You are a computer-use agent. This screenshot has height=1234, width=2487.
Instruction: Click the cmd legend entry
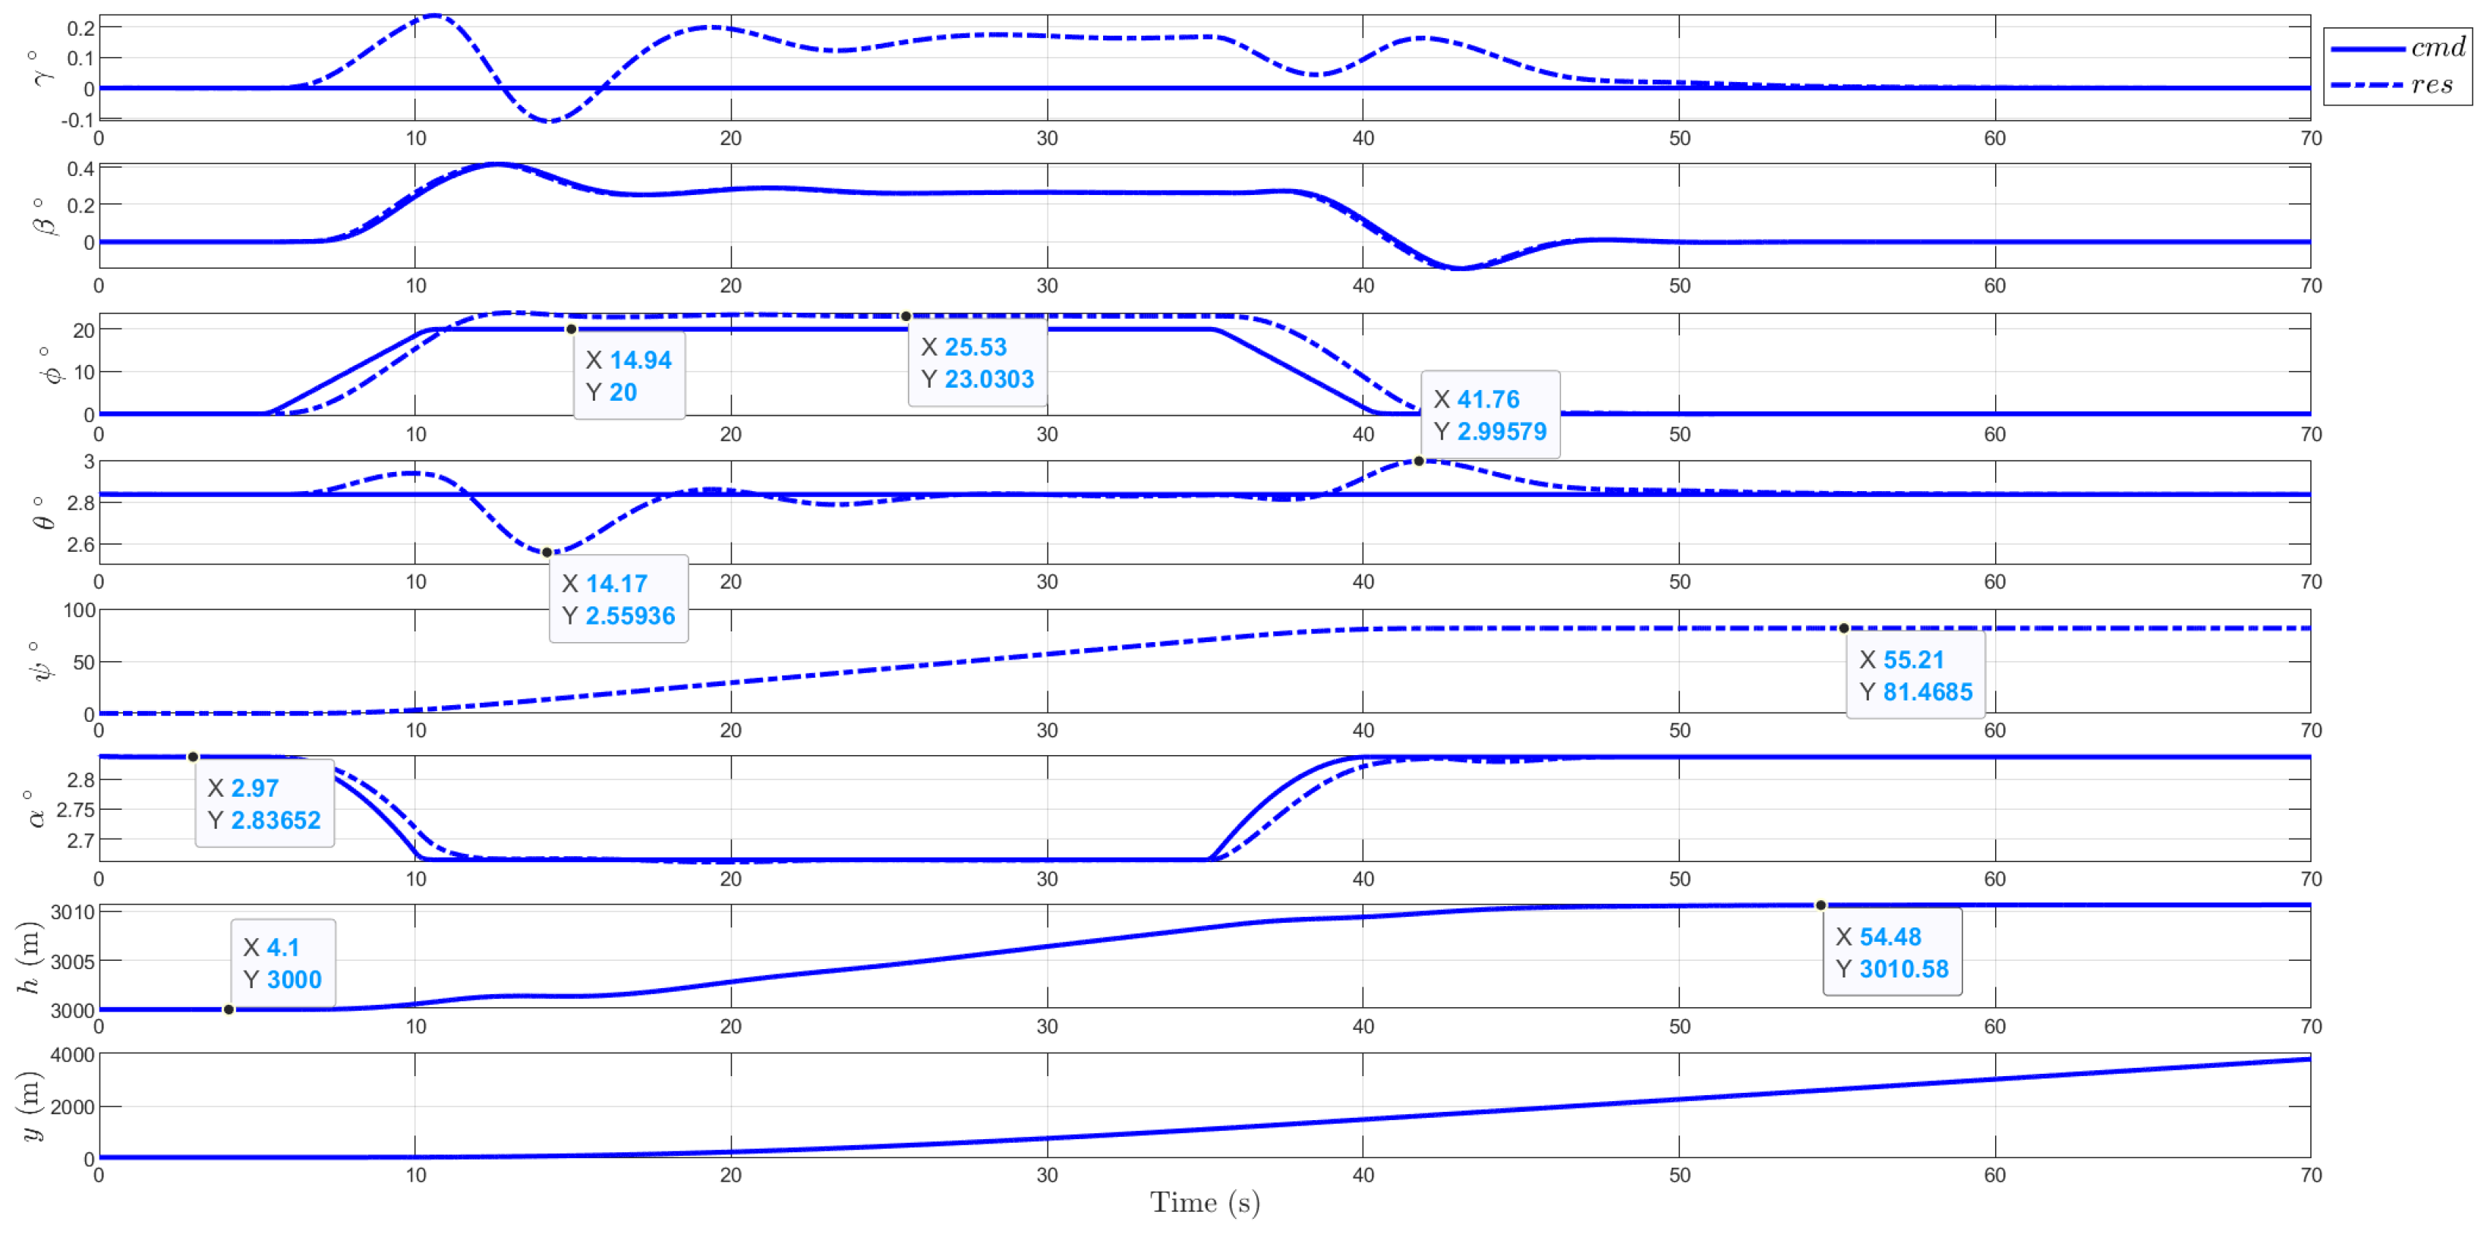click(2437, 47)
